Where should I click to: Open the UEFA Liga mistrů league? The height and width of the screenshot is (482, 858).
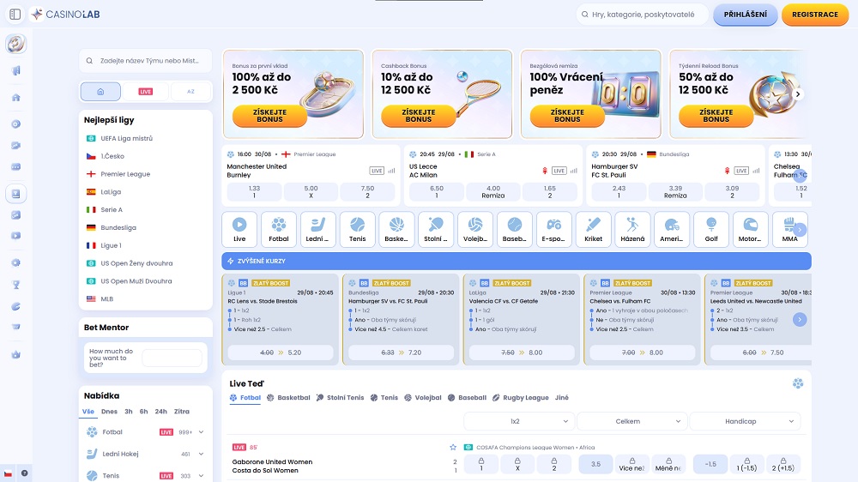coord(126,138)
